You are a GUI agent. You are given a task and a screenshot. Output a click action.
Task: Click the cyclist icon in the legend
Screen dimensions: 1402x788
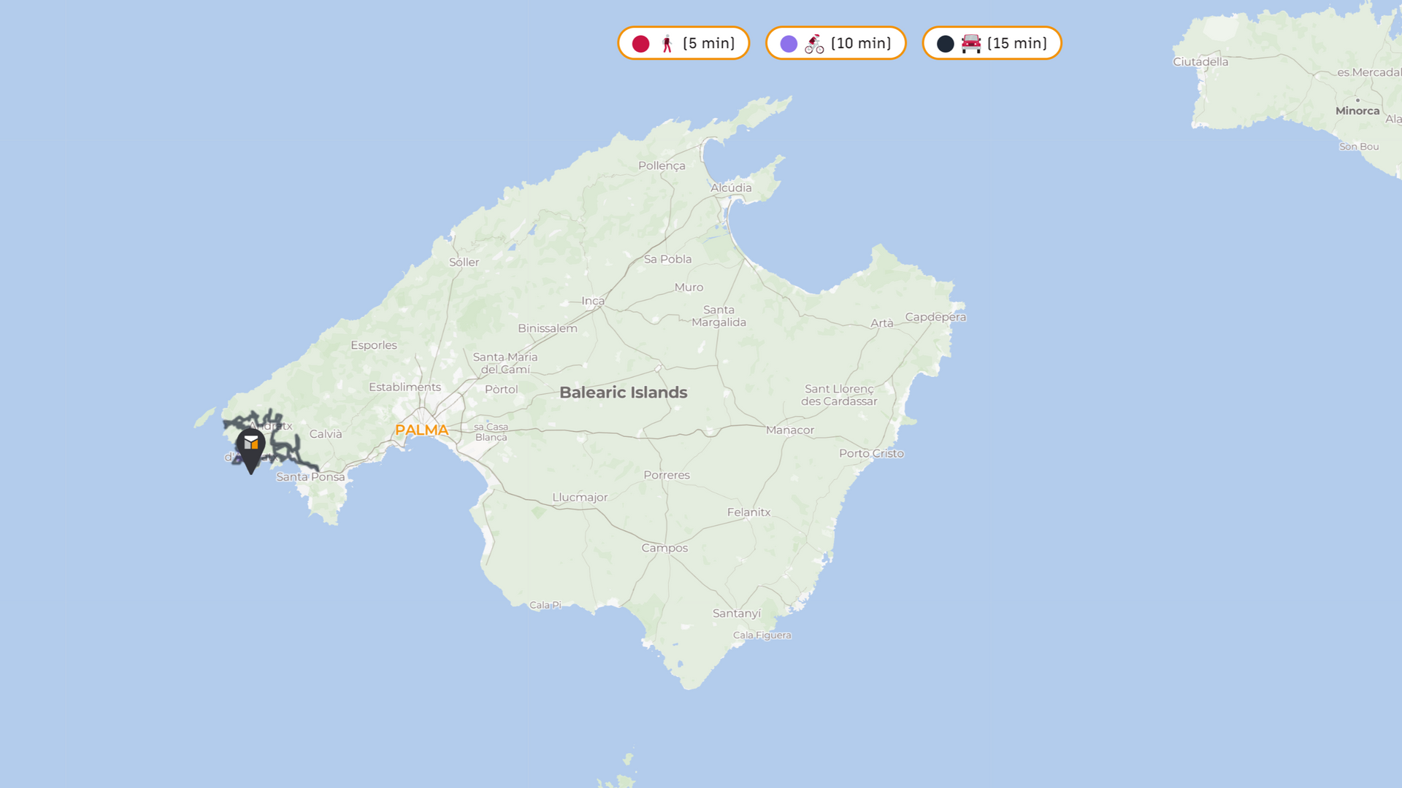point(814,44)
